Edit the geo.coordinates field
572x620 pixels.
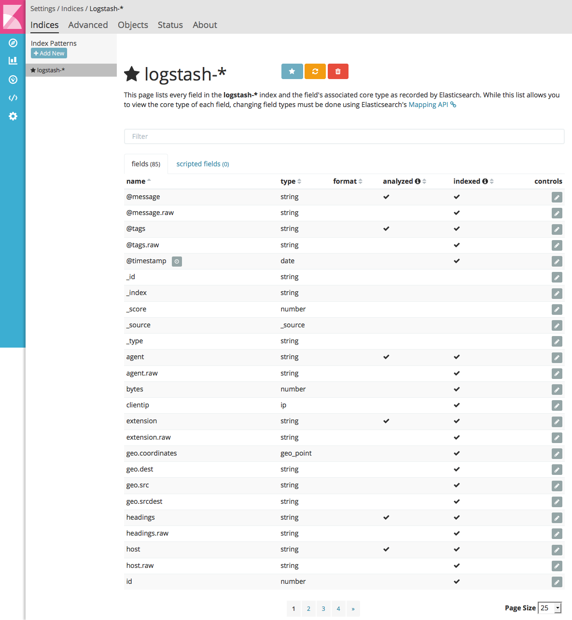(x=557, y=454)
